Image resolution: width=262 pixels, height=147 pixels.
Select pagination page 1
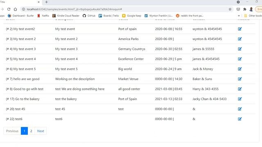coord(25,131)
